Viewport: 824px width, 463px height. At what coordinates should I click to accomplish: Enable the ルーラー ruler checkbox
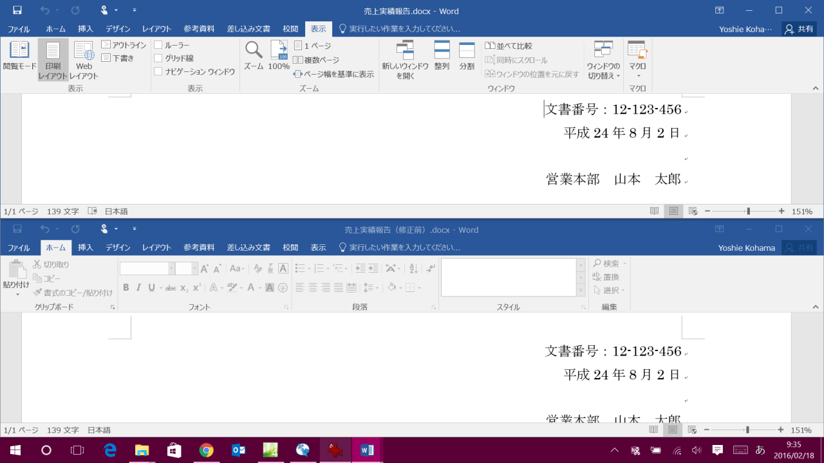(x=158, y=45)
